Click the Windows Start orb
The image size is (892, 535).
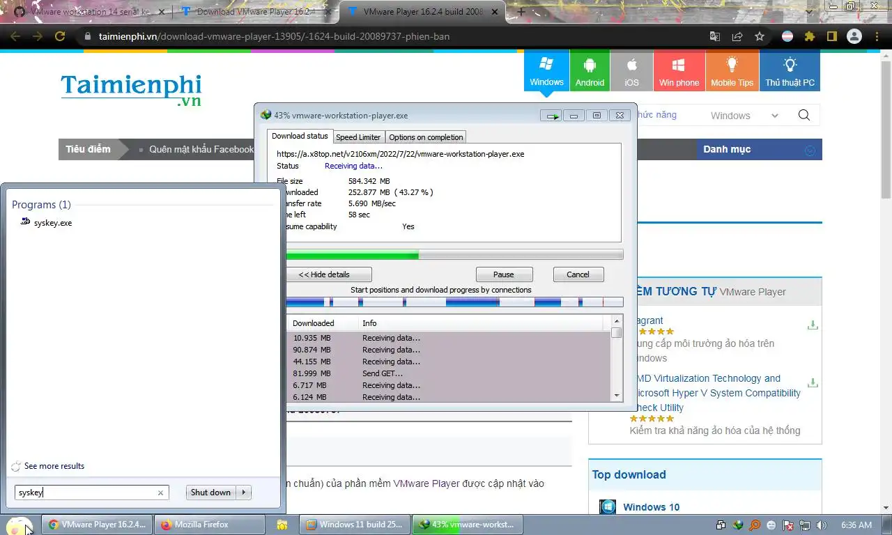tap(19, 526)
